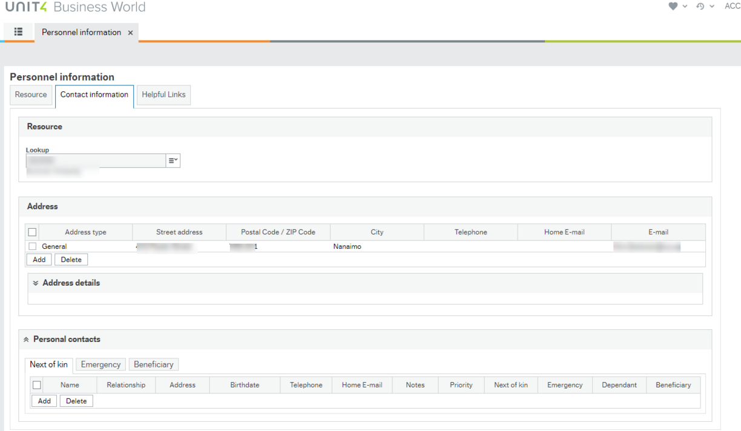Click the recent history clock icon
This screenshot has width=741, height=431.
point(700,7)
